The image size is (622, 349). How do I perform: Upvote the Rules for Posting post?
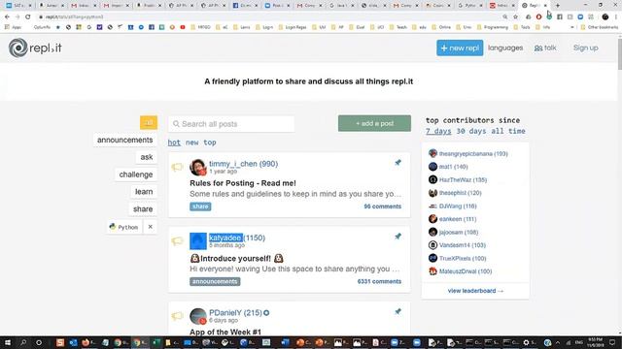click(x=177, y=167)
